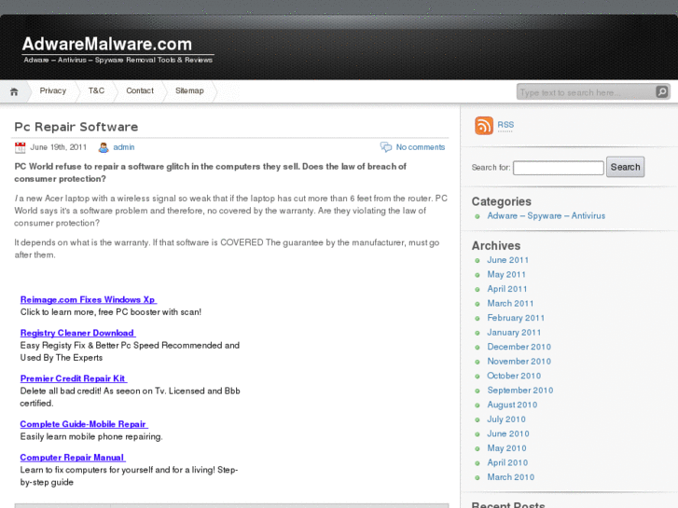
Task: Click 'Click to learn more, free PC booster' text
Action: [111, 312]
